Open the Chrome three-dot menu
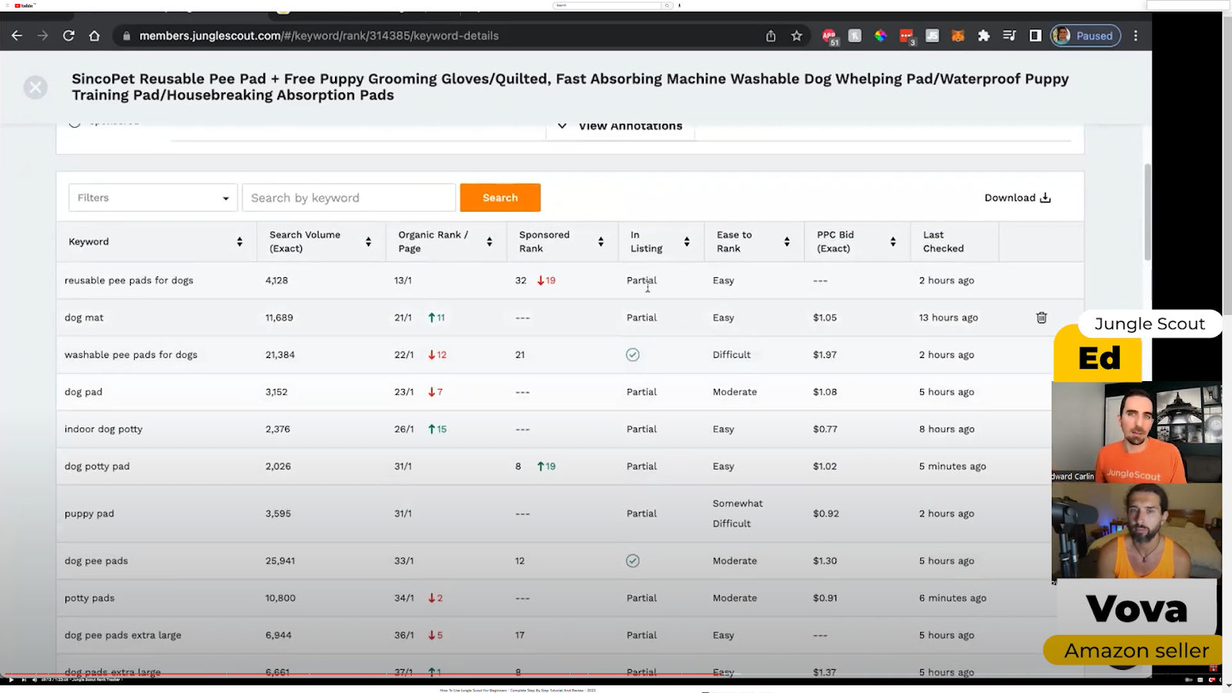Image resolution: width=1232 pixels, height=693 pixels. tap(1135, 35)
